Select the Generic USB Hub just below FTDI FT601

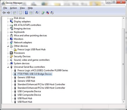26,77
